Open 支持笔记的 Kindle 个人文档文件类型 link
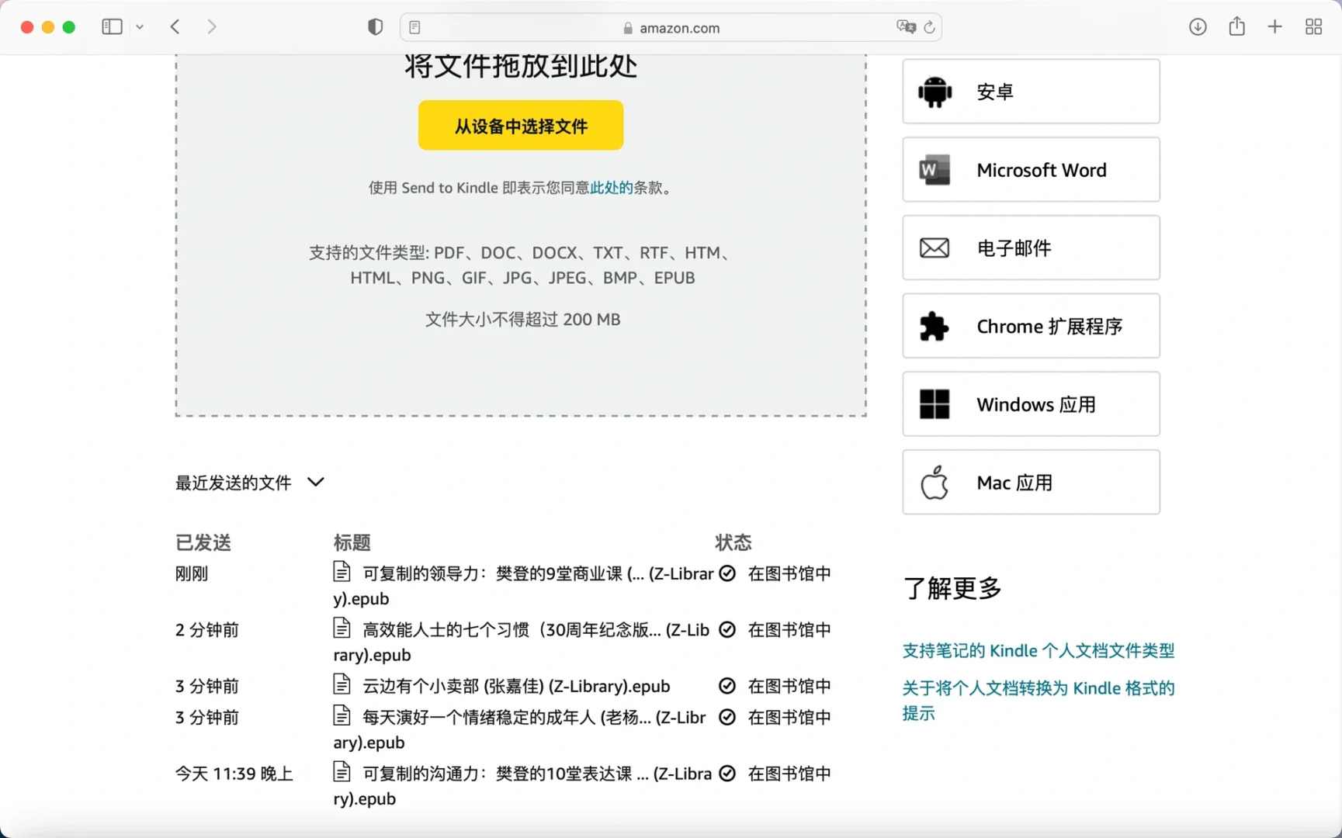The width and height of the screenshot is (1342, 838). tap(1039, 651)
